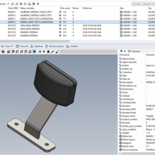Click the document icon with arrow in the top toolbar
The height and width of the screenshot is (155, 155).
coord(29,4)
